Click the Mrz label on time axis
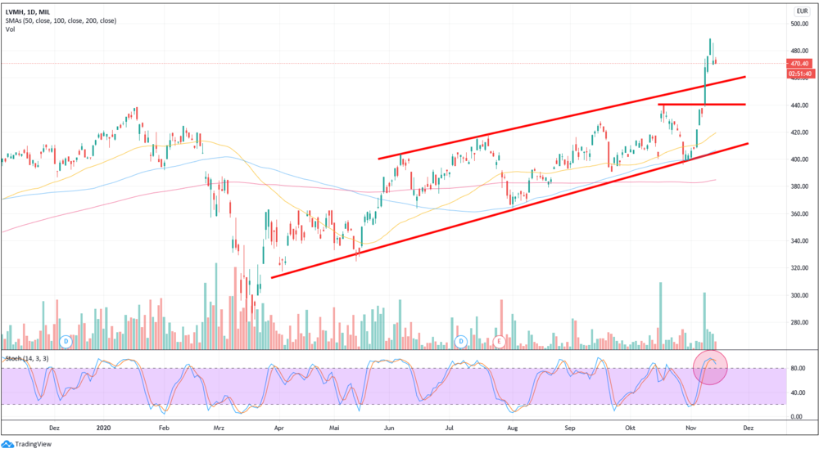 [x=219, y=428]
